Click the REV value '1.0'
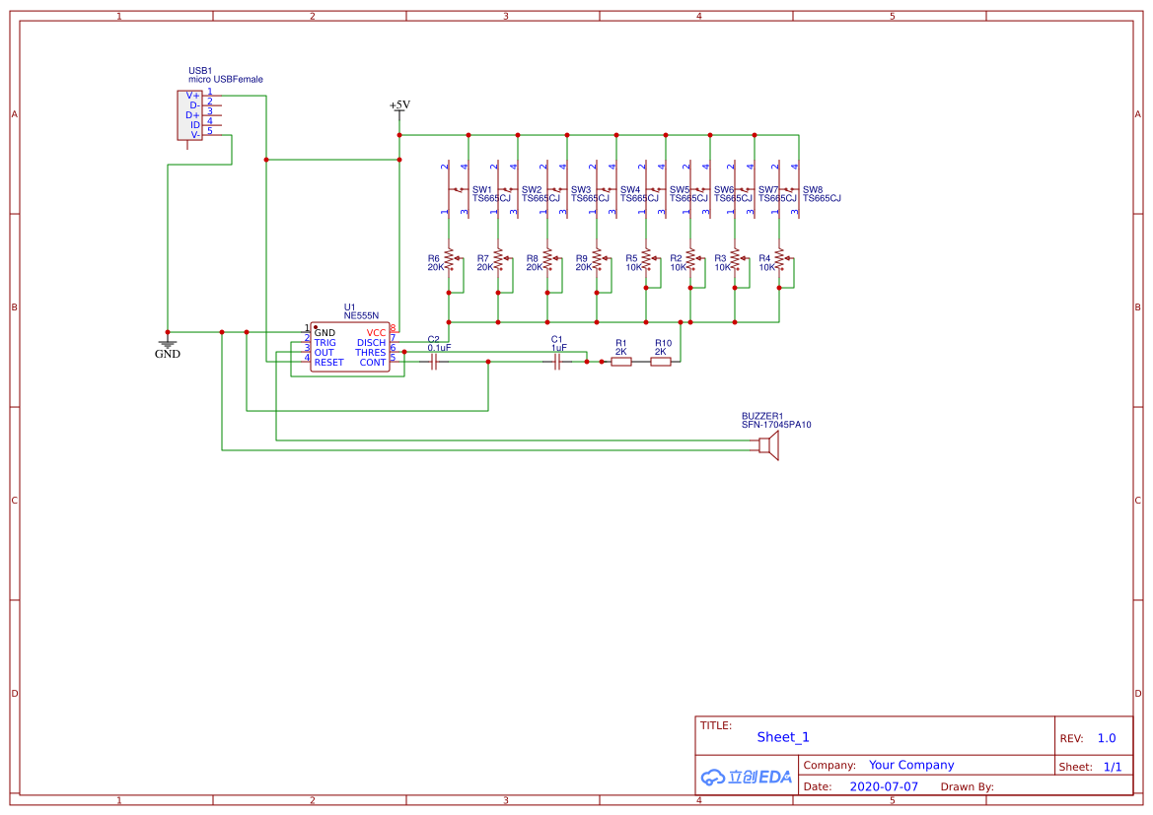The image size is (1153, 815). point(1107,738)
